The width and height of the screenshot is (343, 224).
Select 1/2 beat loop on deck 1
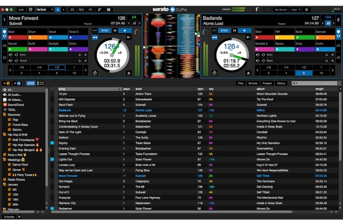(57, 67)
